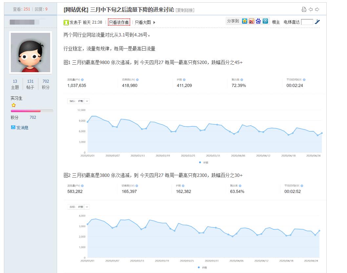Viewport: 347px width, 273px height.
Task: Share the post via Sina Weibo icon
Action: tap(252, 21)
